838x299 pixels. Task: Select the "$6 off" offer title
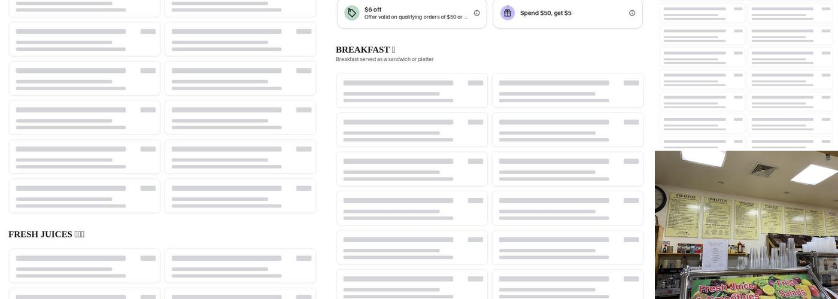click(x=373, y=10)
